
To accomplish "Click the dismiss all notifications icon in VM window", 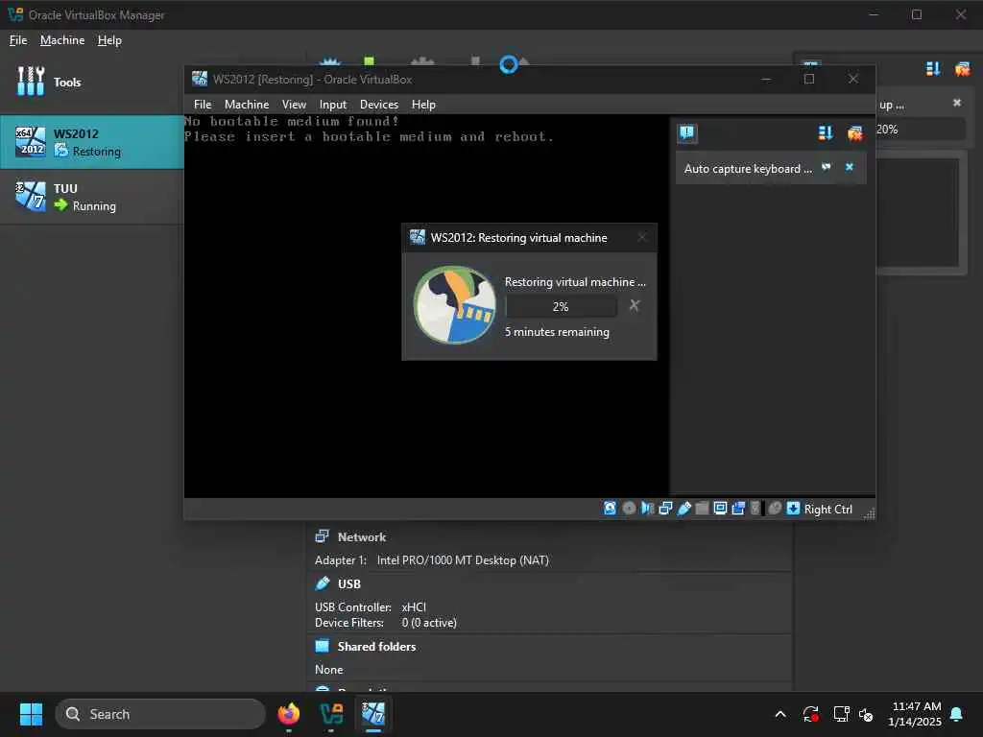I will tap(855, 132).
